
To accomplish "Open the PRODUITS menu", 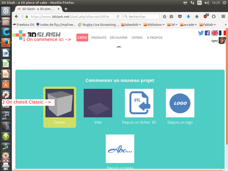I will [x=99, y=37].
